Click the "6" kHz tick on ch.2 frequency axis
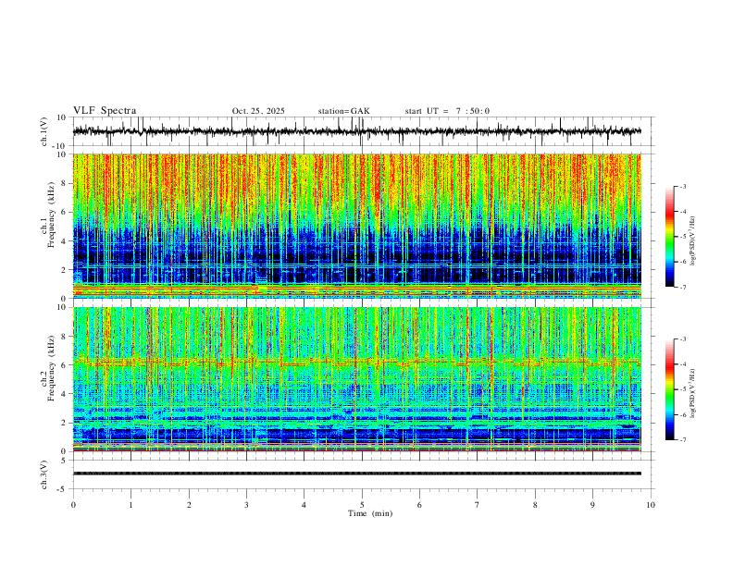This screenshot has height=566, width=733. coord(64,365)
